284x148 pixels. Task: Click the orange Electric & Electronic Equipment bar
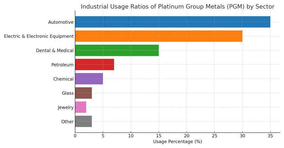point(159,36)
